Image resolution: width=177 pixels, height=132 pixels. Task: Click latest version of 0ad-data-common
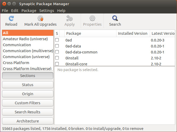(158, 52)
